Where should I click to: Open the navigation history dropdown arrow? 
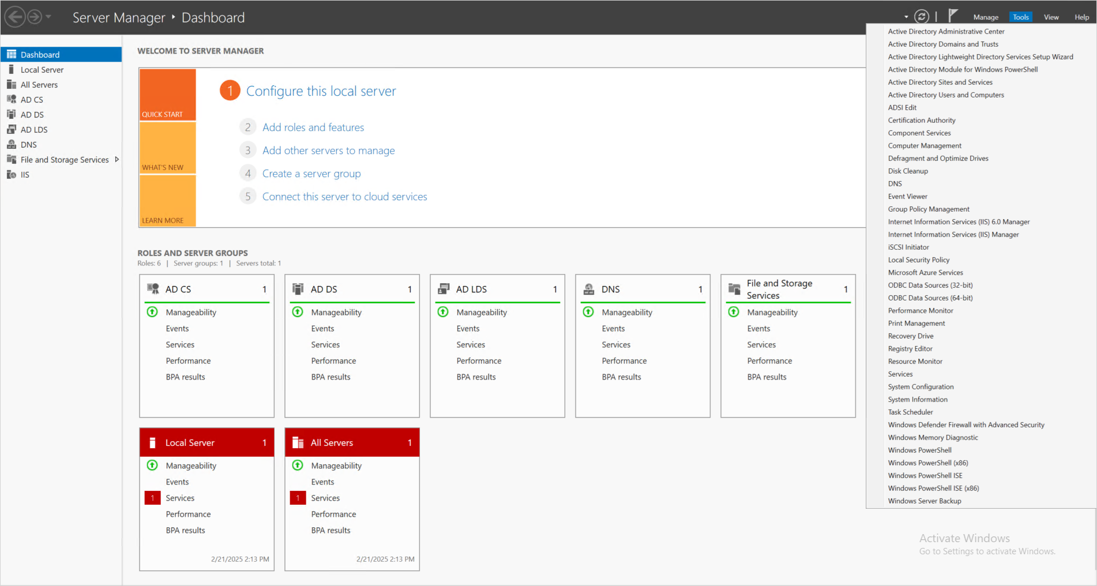48,17
